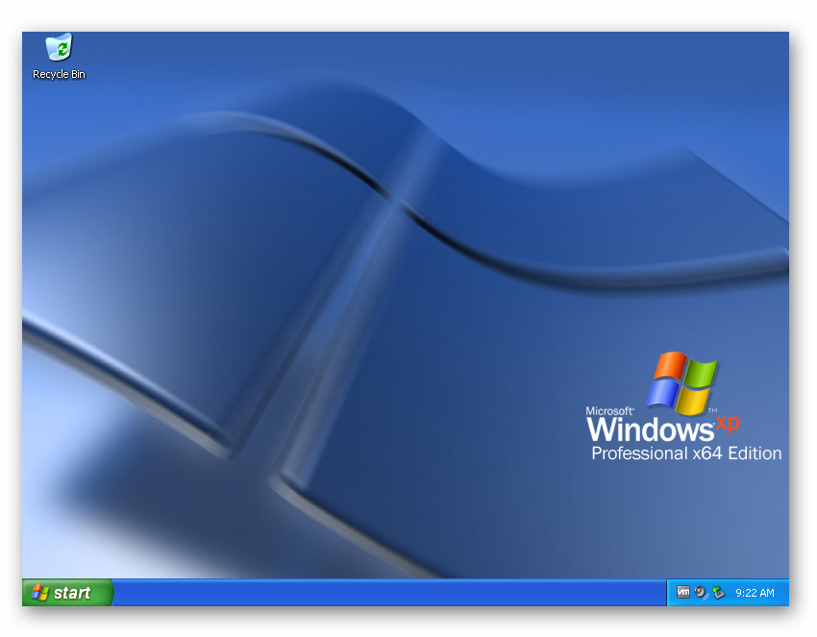The width and height of the screenshot is (817, 637).
Task: Click the VMware Tools tray icon
Action: [683, 592]
